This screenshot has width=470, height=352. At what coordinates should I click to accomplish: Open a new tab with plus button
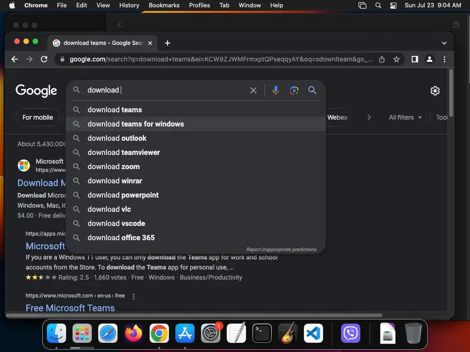coord(168,43)
